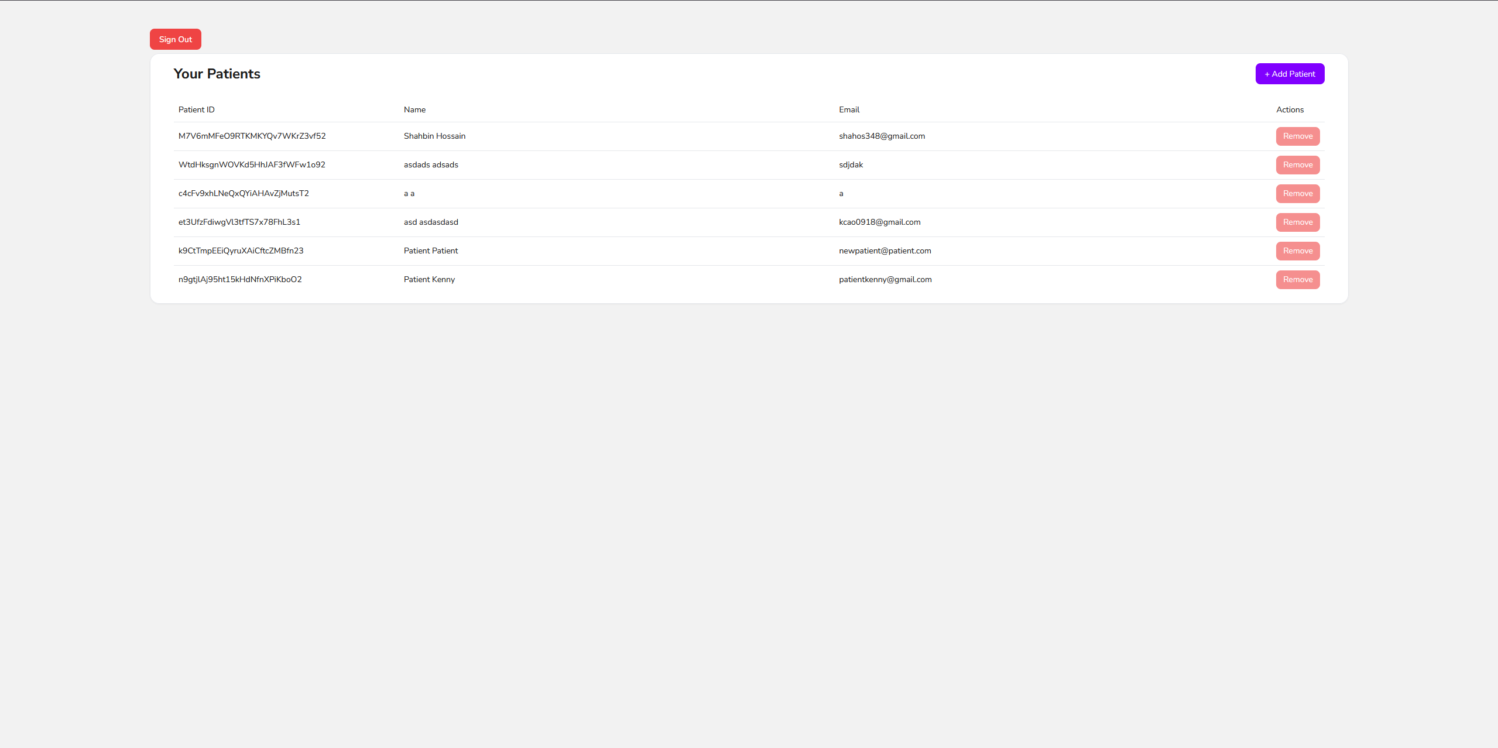This screenshot has width=1498, height=748.
Task: Remove patient asd asdasdasd
Action: tap(1297, 222)
